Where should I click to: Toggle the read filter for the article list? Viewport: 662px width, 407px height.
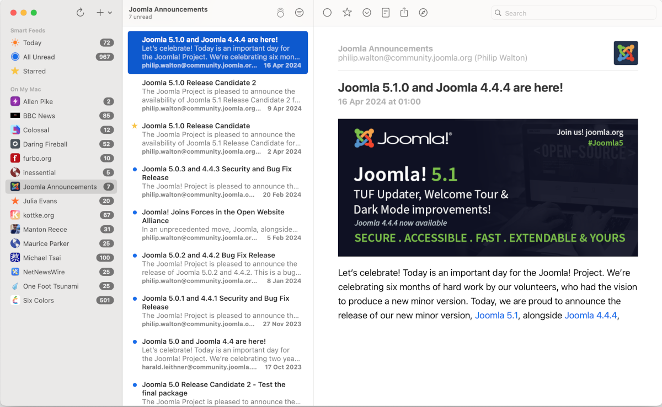click(299, 12)
